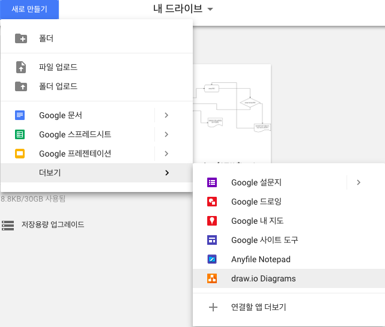This screenshot has width=385, height=327.
Task: Click the file upload icon
Action: pyautogui.click(x=21, y=67)
